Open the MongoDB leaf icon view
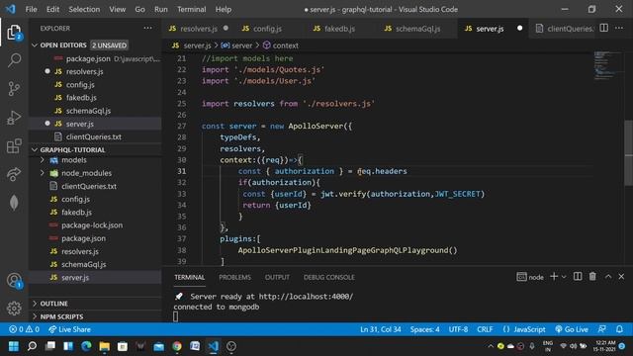 coord(14,202)
